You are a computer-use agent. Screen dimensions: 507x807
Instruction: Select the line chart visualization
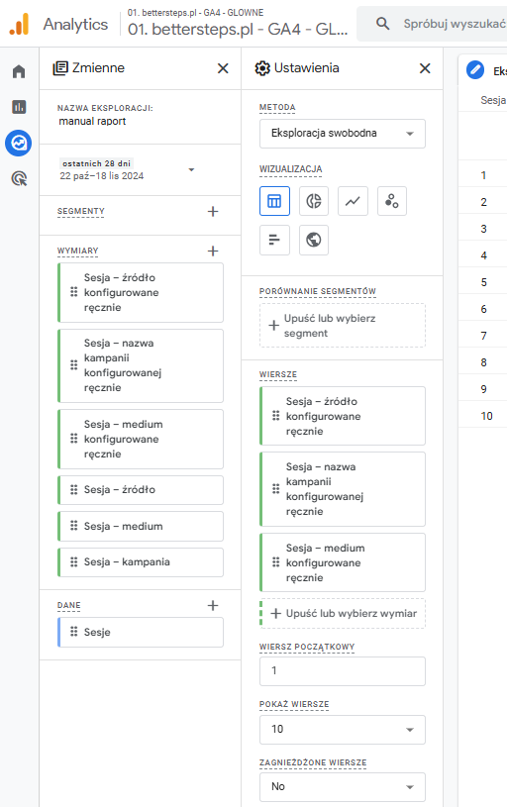(x=353, y=201)
